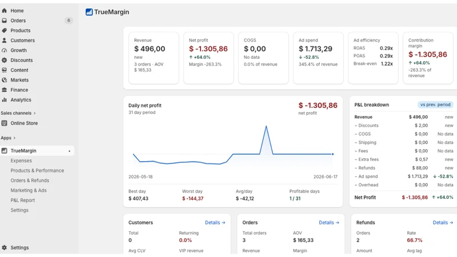
Task: Click the Orders inbox icon
Action: 4,21
